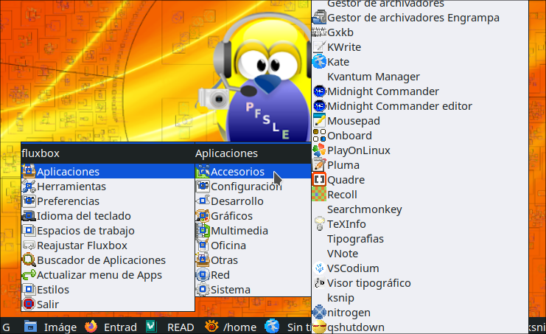Launch Gestor de archivadores Engrampa
This screenshot has width=546, height=334.
tap(420, 18)
